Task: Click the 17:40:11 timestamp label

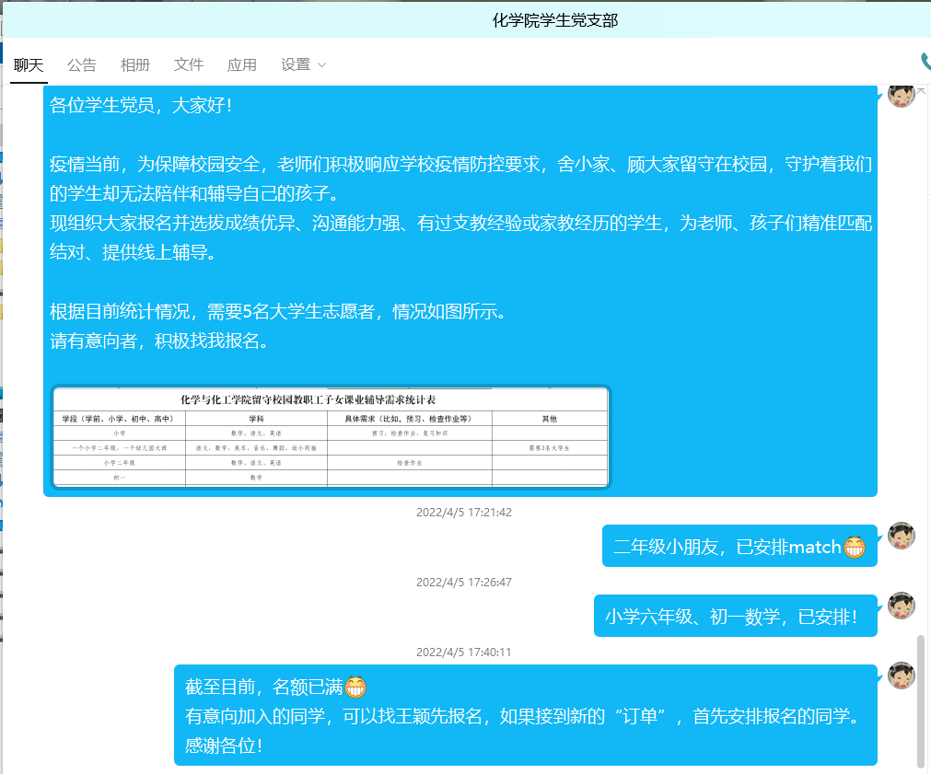Action: point(463,652)
